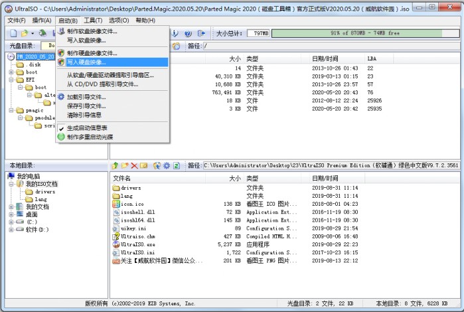Click the Open file folder toolbar icon
This screenshot has width=464, height=312.
click(x=25, y=33)
